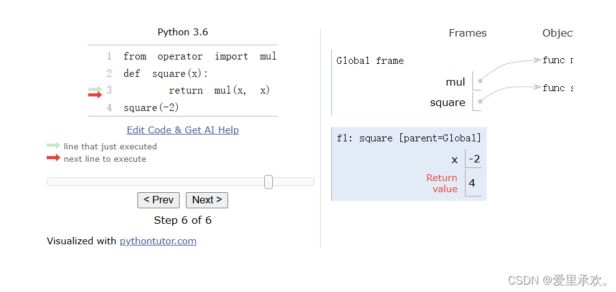Image resolution: width=616 pixels, height=292 pixels.
Task: Click the execution step slider handle
Action: [x=269, y=182]
